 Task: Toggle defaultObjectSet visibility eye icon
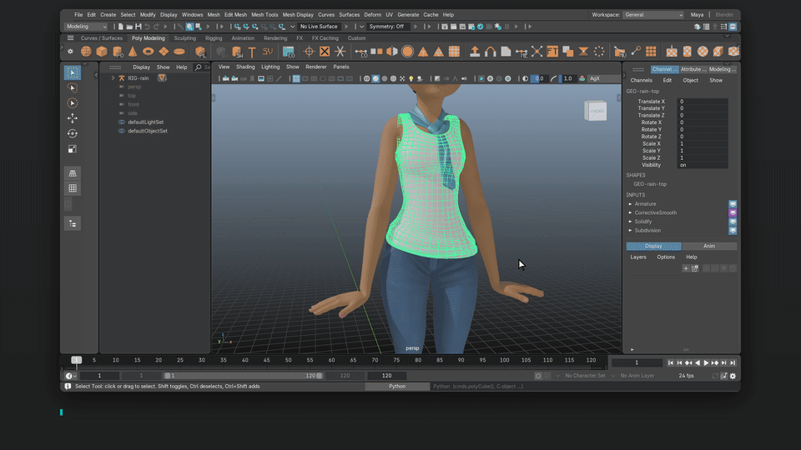[x=122, y=131]
